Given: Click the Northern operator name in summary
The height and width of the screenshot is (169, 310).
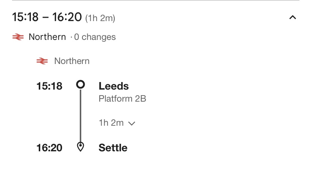Looking at the screenshot, I should (47, 37).
